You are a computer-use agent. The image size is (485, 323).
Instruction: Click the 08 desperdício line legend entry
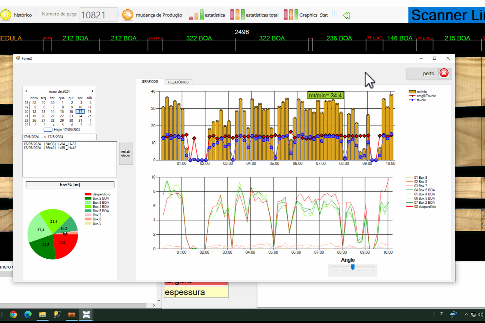[x=421, y=207]
